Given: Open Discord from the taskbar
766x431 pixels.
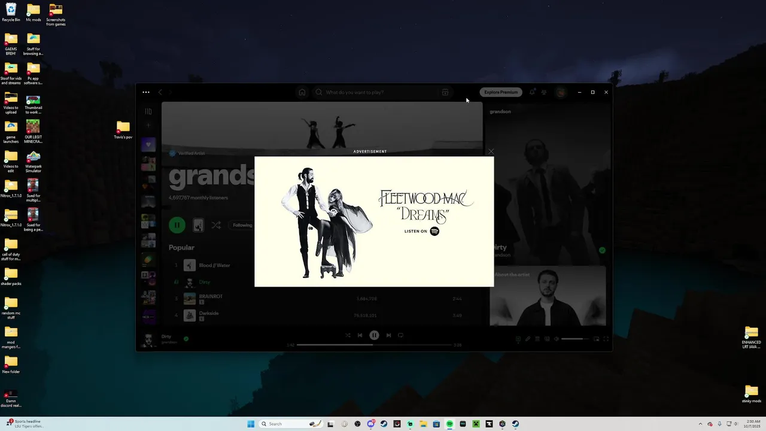Looking at the screenshot, I should [371, 424].
